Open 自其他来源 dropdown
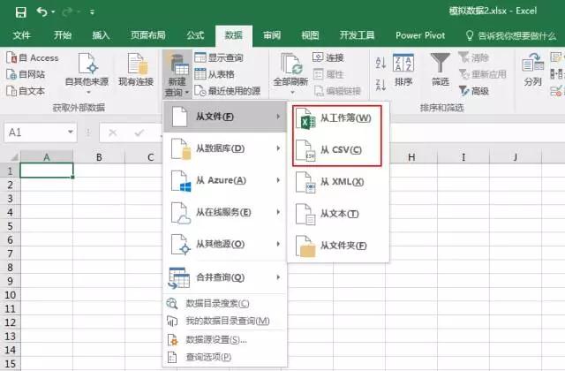 (87, 73)
